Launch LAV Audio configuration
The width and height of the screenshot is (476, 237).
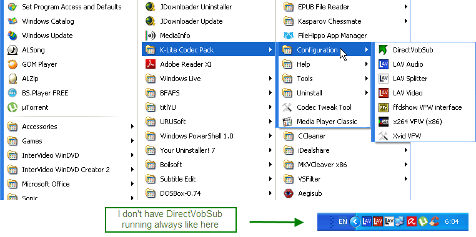point(425,64)
